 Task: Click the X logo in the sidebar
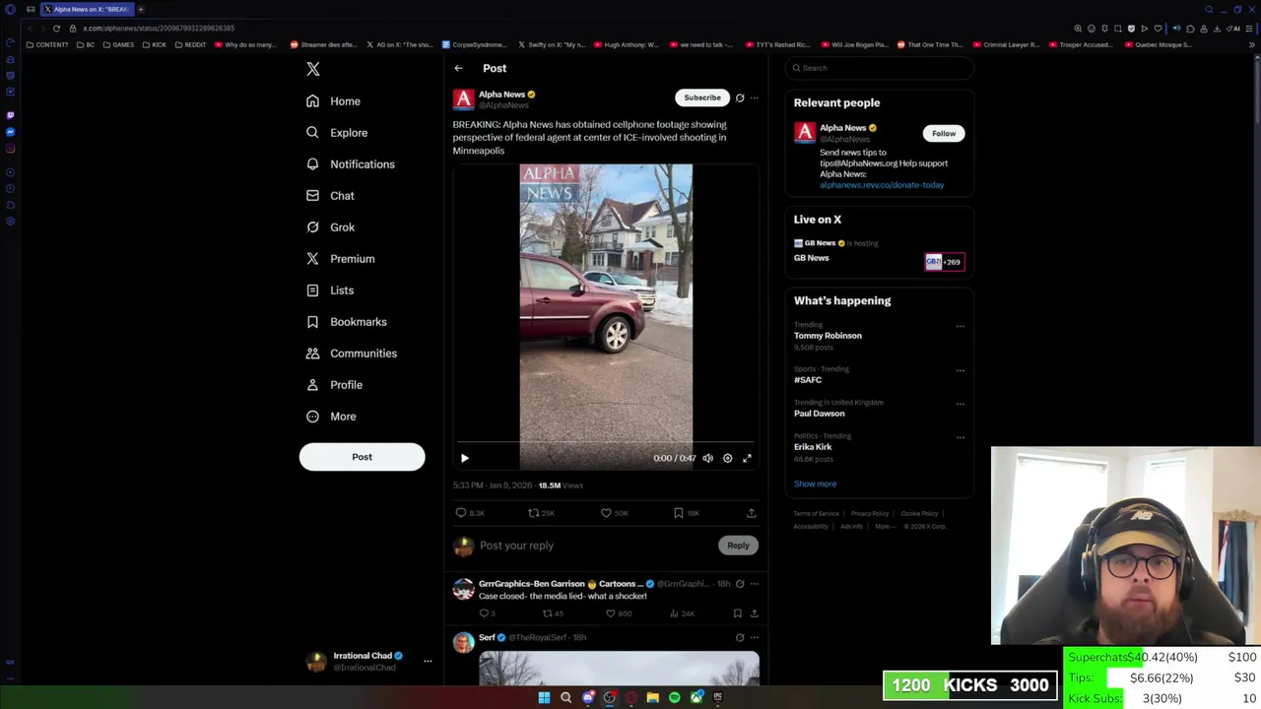click(313, 69)
